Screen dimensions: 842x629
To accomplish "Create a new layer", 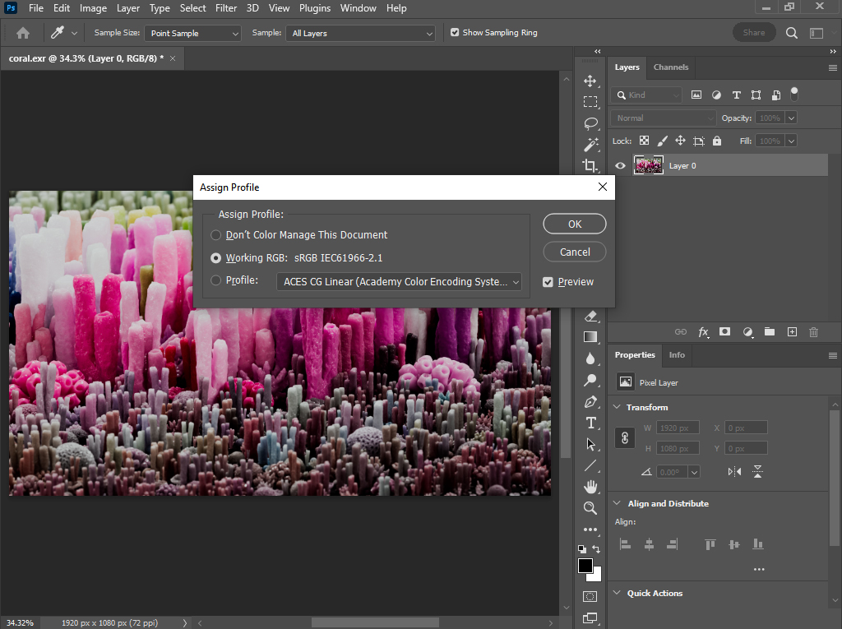I will point(792,331).
